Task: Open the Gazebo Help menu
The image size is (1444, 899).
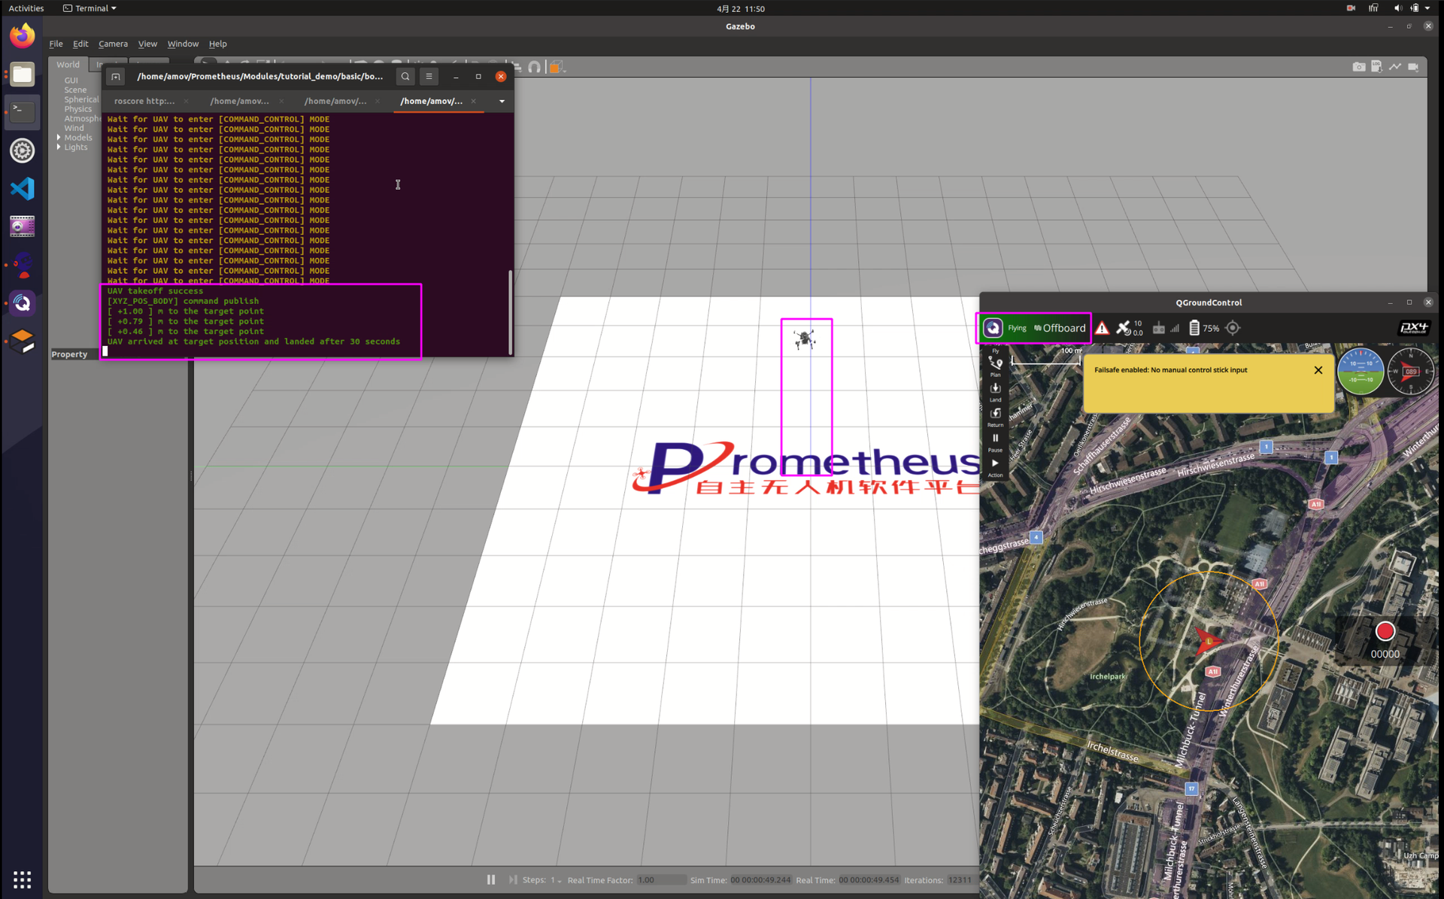Action: tap(217, 44)
